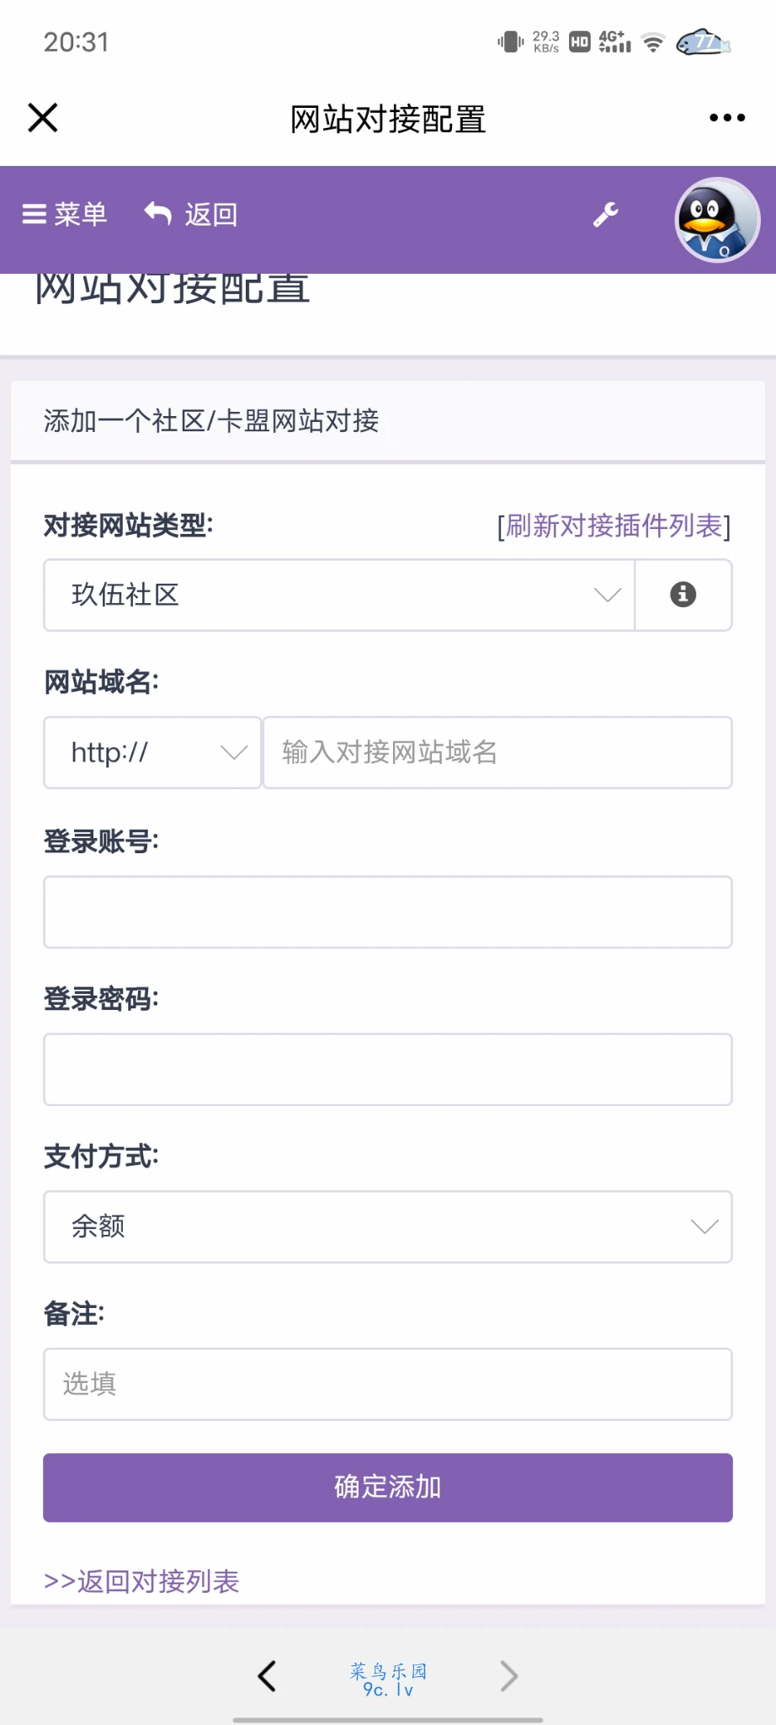Tap the 返回 back arrow

point(191,215)
